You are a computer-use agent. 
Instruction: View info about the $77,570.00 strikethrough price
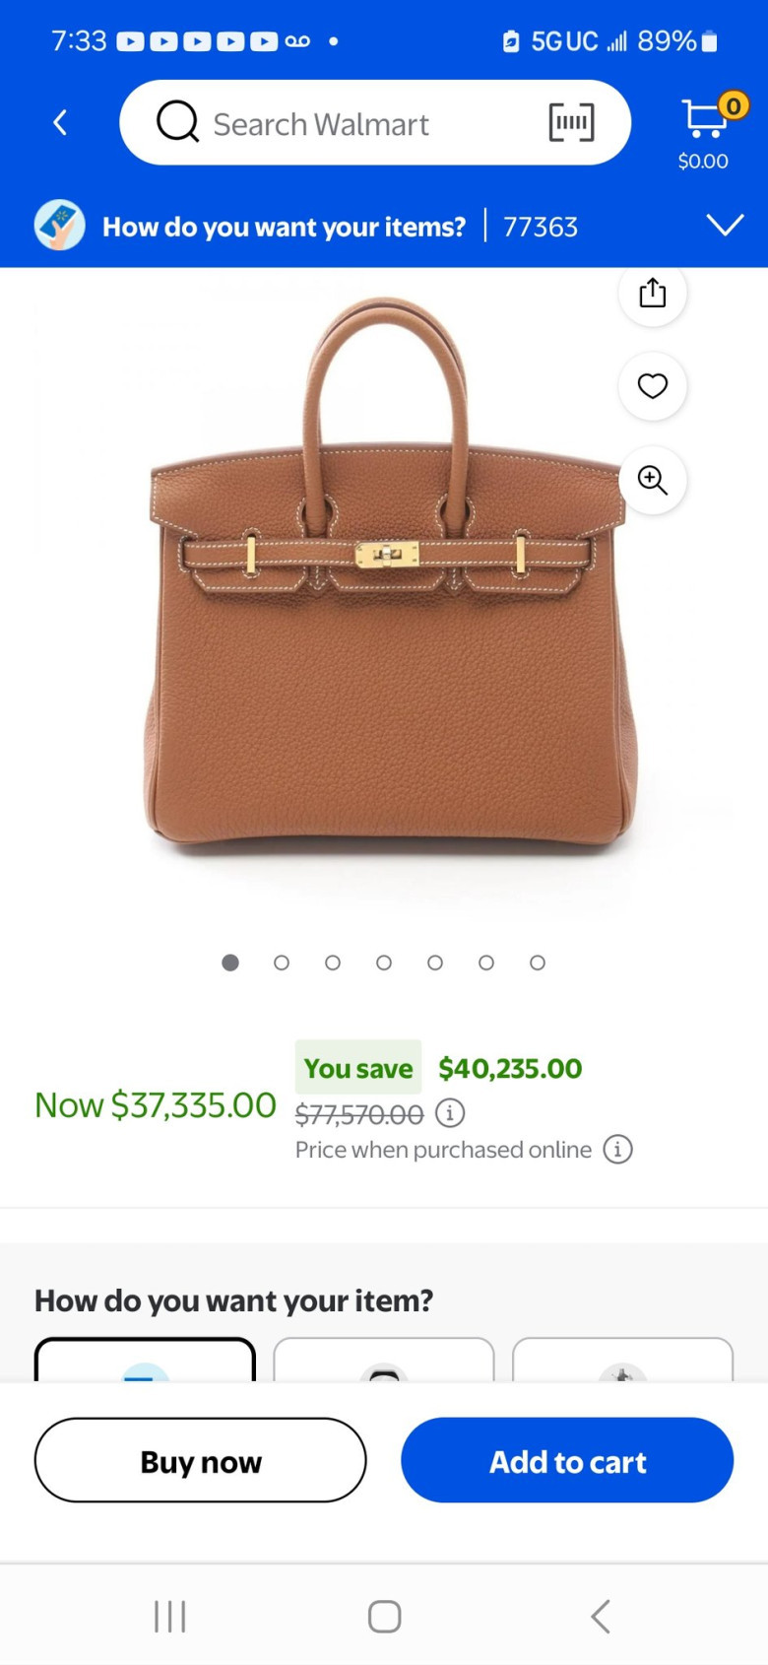point(450,1113)
